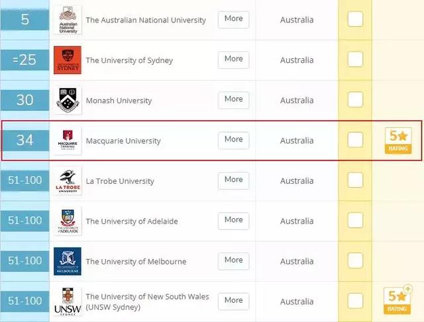This screenshot has height=322, width=424.
Task: Click Macquarie University's 5-star rating badge
Action: [398, 141]
